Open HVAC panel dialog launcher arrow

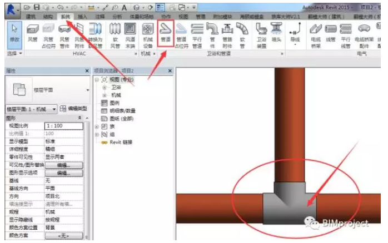tap(136, 54)
